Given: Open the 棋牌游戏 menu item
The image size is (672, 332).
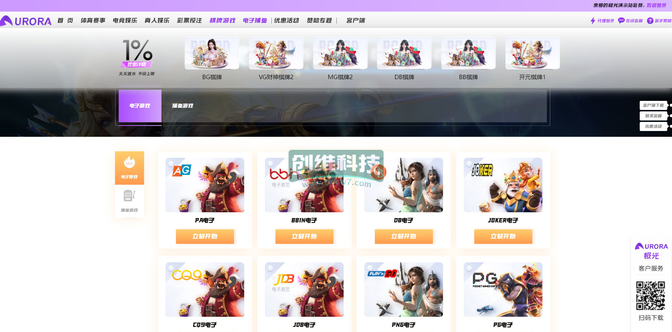Looking at the screenshot, I should click(222, 21).
